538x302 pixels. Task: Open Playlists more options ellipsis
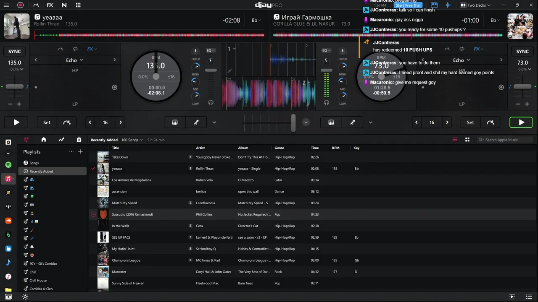71,152
